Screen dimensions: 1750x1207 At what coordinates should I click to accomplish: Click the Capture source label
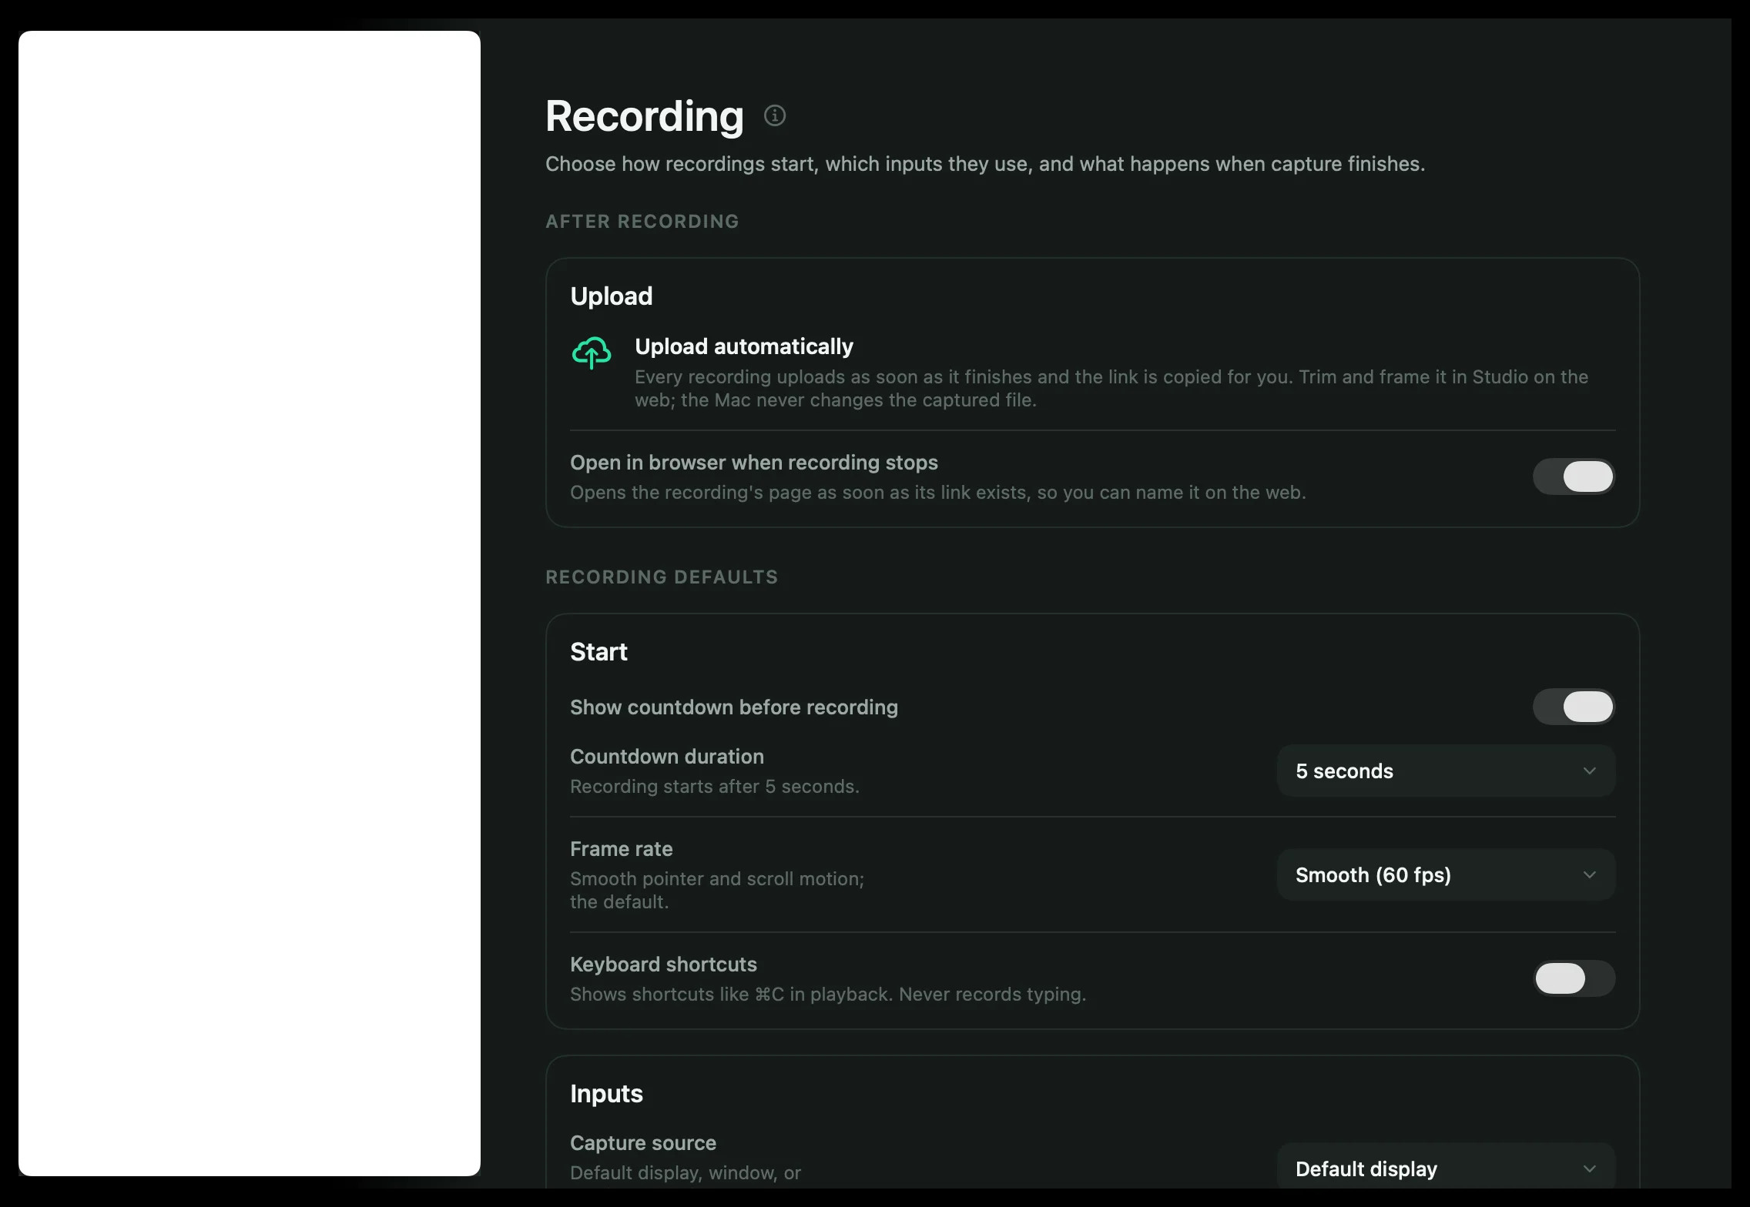click(x=643, y=1143)
